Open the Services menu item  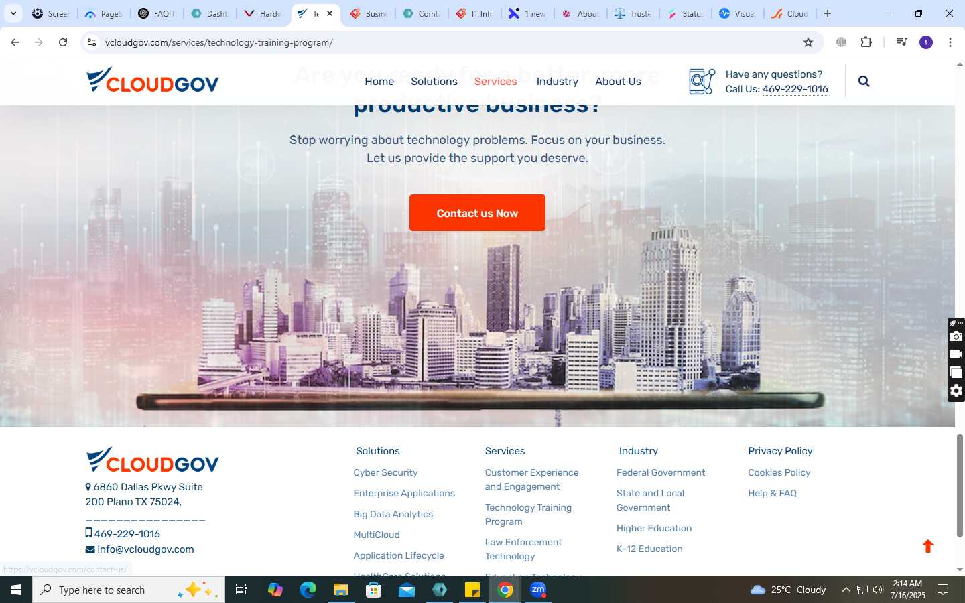tap(495, 81)
